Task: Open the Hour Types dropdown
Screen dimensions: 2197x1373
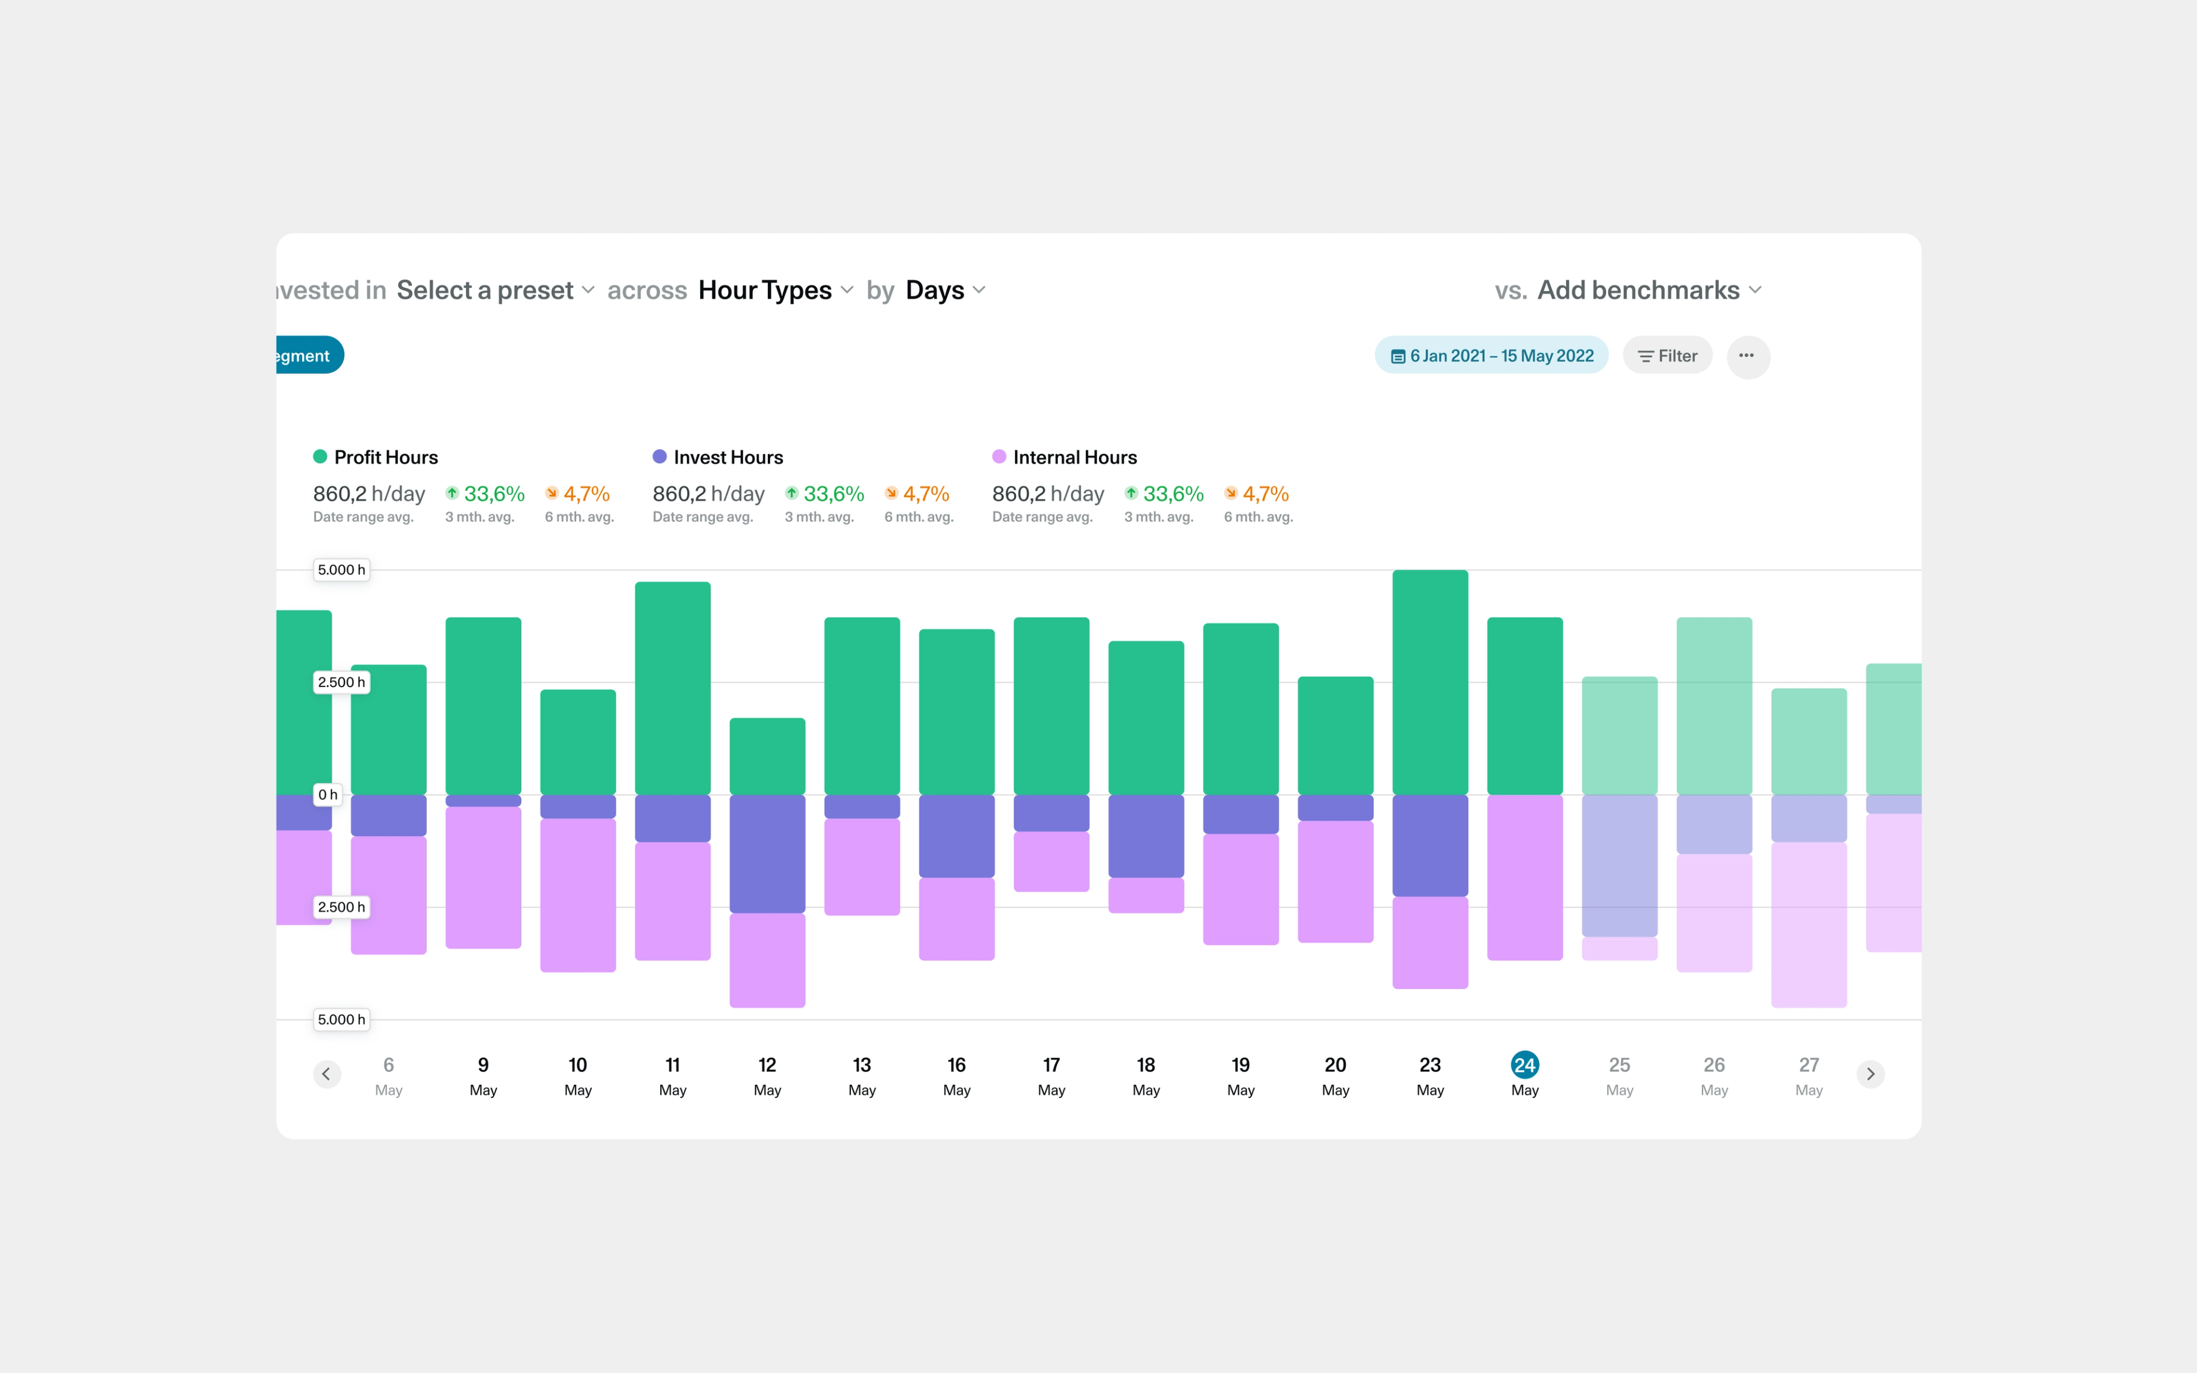Action: coord(776,291)
